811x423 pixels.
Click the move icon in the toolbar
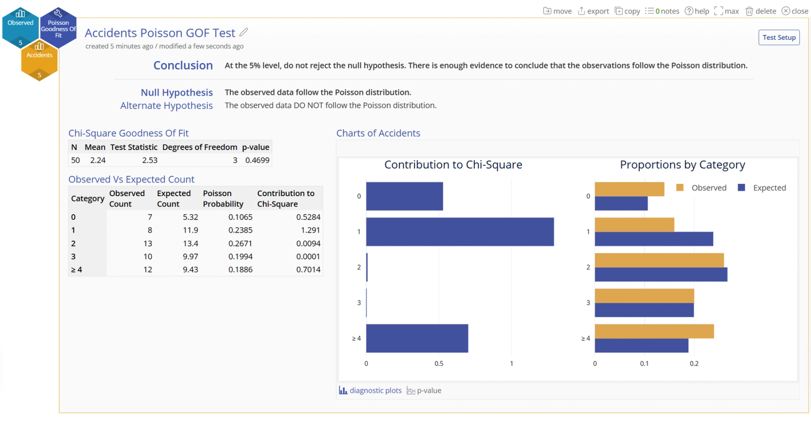pos(557,11)
